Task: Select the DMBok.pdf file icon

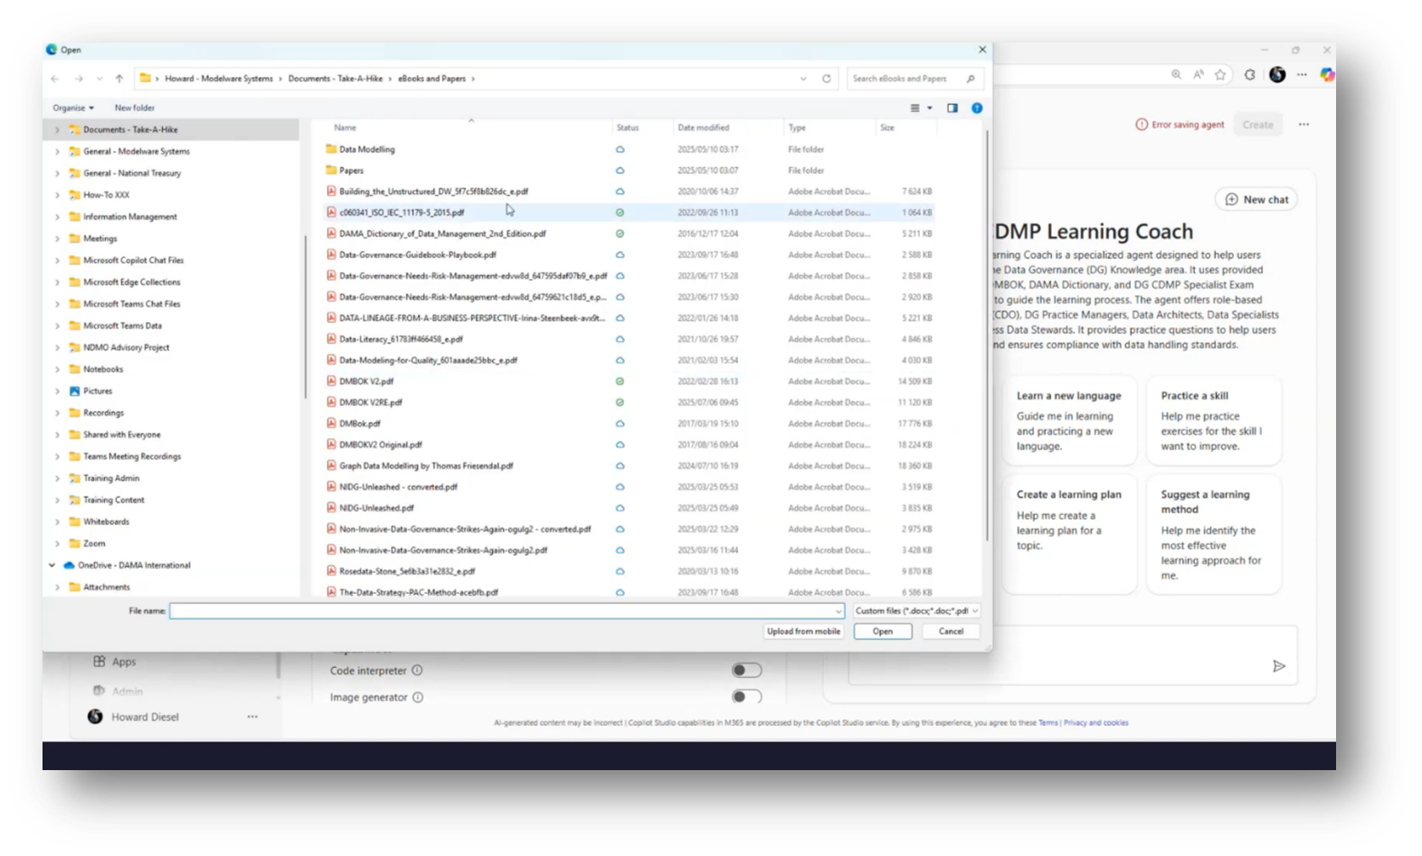Action: tap(332, 423)
